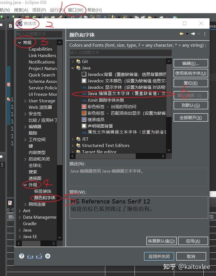
Task: Open the 帮助(H) menu
Action: [x=95, y=10]
